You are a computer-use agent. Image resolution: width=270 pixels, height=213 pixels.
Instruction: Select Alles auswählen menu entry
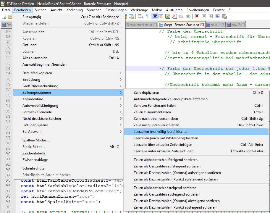68,58
